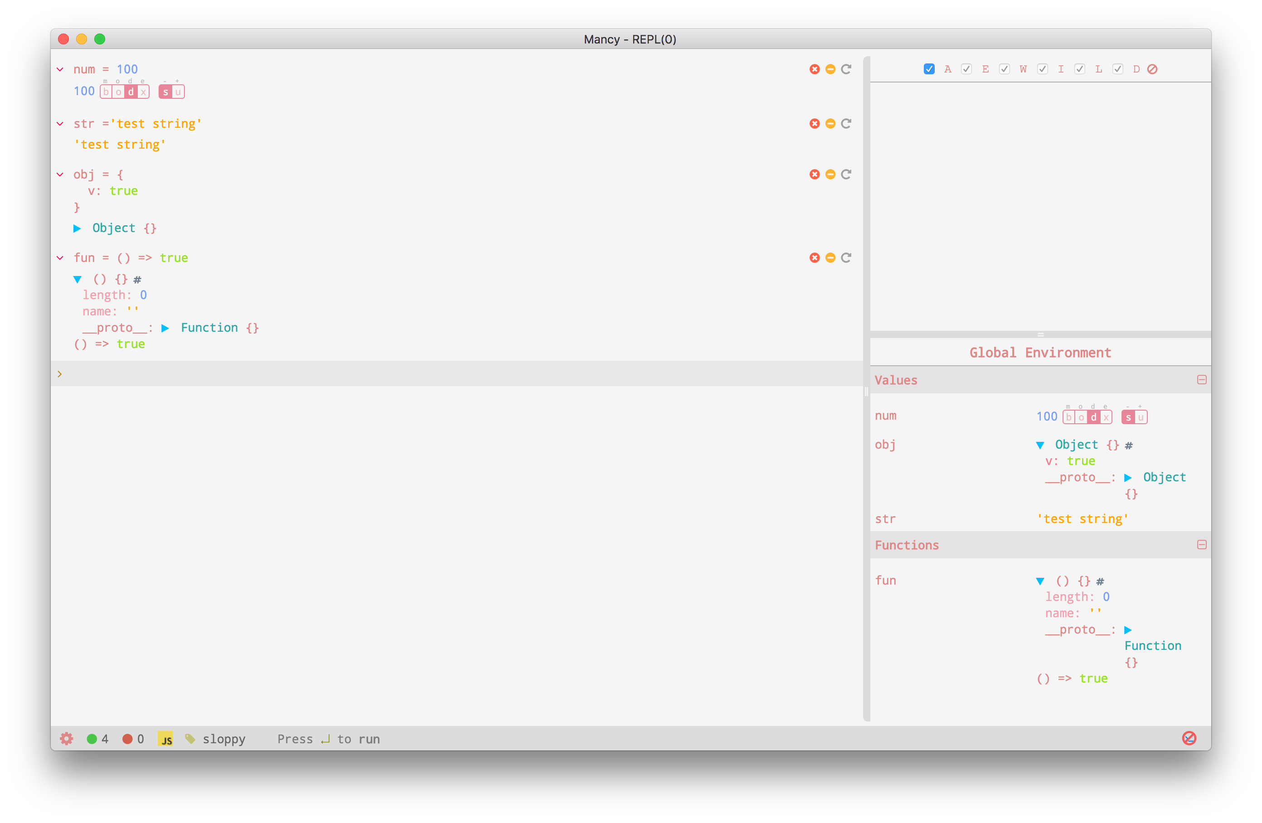Expand Function {} proto in the REPL output
Image resolution: width=1262 pixels, height=823 pixels.
point(165,328)
